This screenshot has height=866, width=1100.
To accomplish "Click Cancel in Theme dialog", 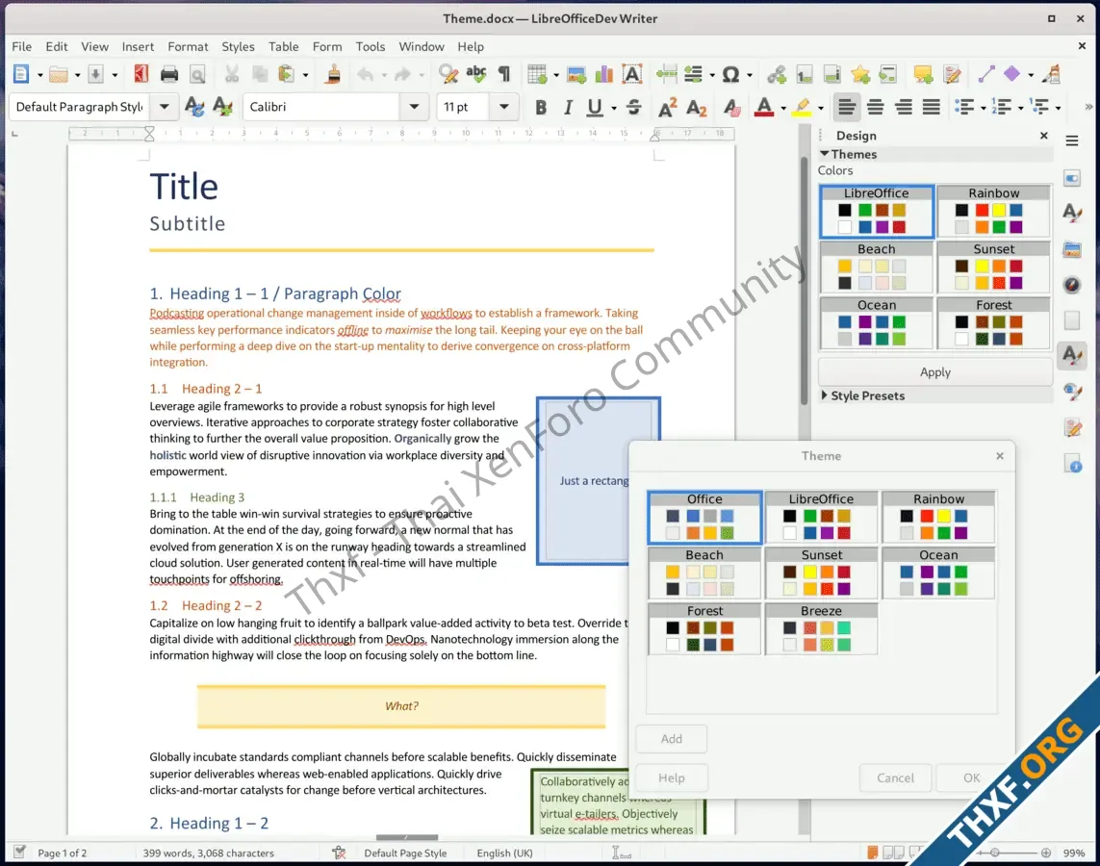I will click(895, 777).
